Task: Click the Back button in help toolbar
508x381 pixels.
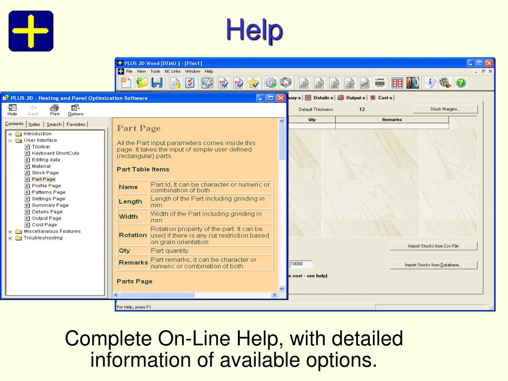Action: tap(33, 110)
